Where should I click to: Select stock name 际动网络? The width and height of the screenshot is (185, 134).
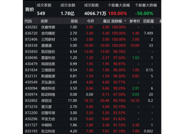[x=48, y=94]
